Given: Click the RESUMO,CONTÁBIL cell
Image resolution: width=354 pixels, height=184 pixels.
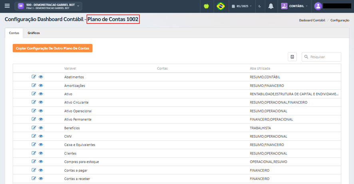Looking at the screenshot, I should pos(265,77).
